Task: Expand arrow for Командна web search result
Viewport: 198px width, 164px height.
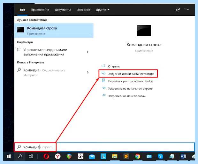Action: tap(88, 72)
